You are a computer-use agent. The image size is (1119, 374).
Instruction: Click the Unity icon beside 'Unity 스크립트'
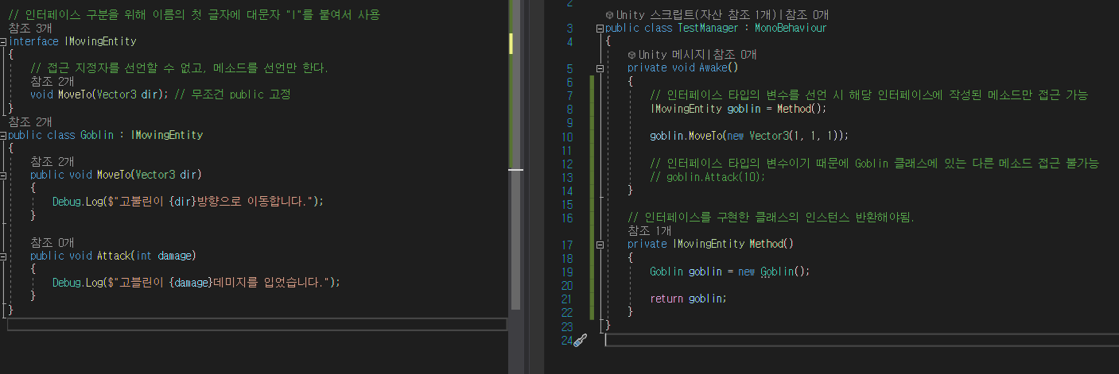609,15
